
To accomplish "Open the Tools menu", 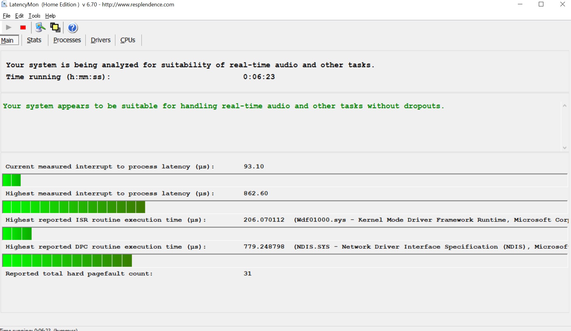I will 34,16.
